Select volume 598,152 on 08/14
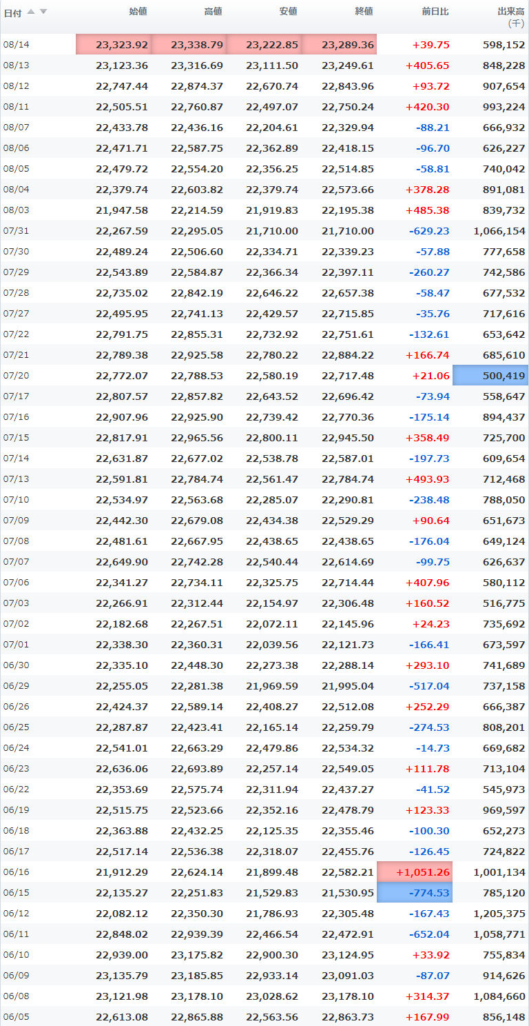 click(504, 44)
